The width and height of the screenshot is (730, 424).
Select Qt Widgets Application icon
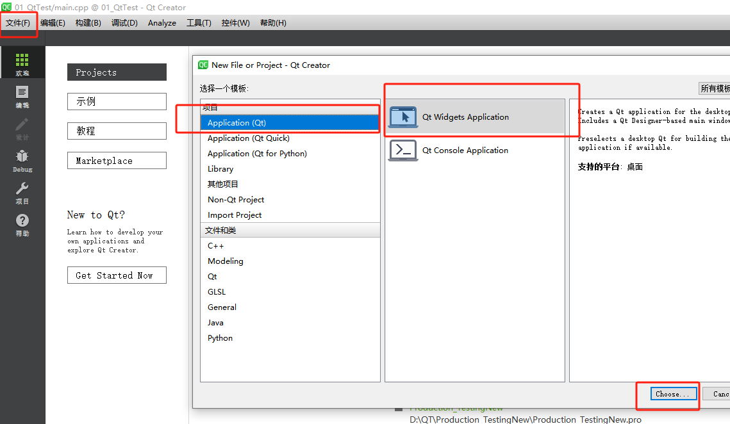[x=403, y=117]
